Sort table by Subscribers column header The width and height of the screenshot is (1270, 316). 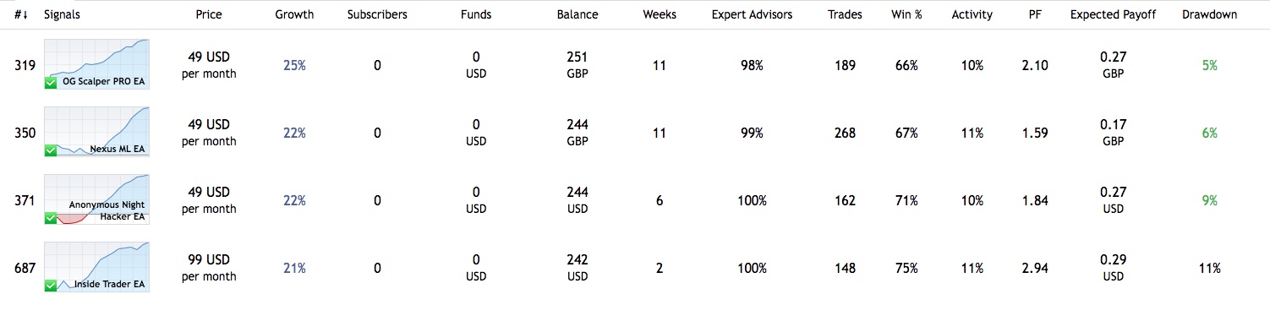pos(377,14)
